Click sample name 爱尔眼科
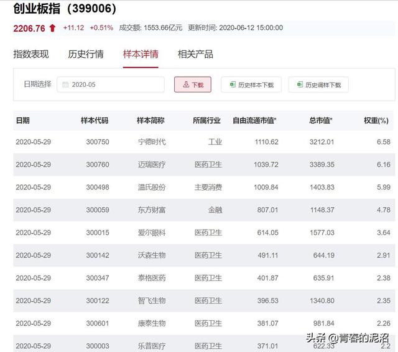The width and height of the screenshot is (398, 352). [x=152, y=233]
